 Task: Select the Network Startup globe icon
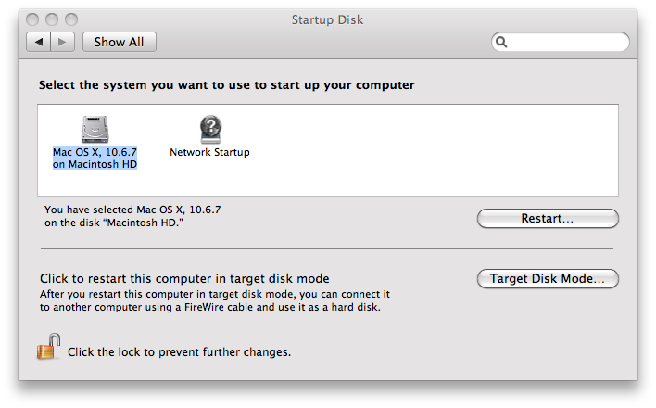pyautogui.click(x=210, y=129)
